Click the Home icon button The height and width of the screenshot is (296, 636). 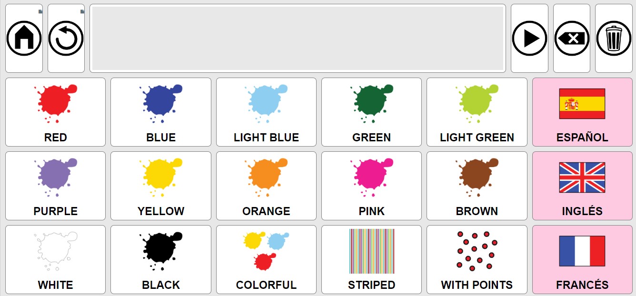(24, 39)
